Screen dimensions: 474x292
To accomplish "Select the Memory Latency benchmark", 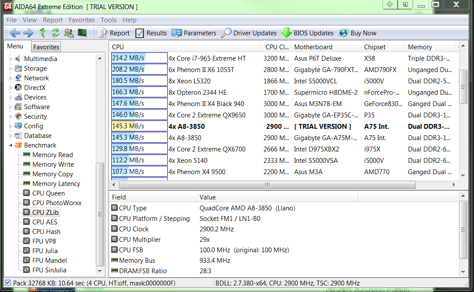I will tap(56, 184).
